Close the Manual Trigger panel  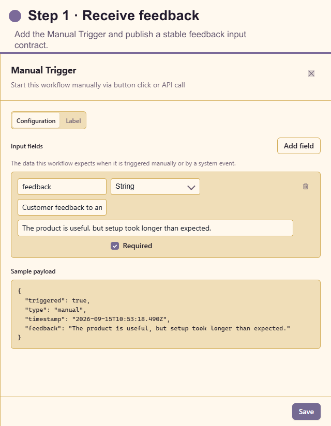point(311,73)
